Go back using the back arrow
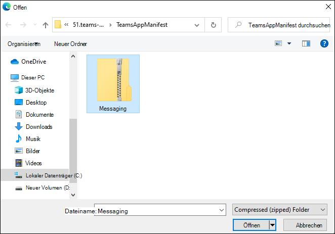Screen dimensions: 335x234 pyautogui.click(x=8, y=25)
